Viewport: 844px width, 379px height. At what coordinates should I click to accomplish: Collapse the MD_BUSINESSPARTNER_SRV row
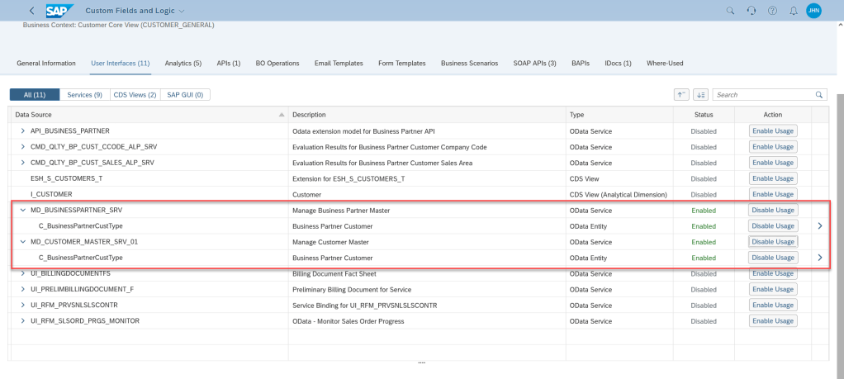[23, 211]
